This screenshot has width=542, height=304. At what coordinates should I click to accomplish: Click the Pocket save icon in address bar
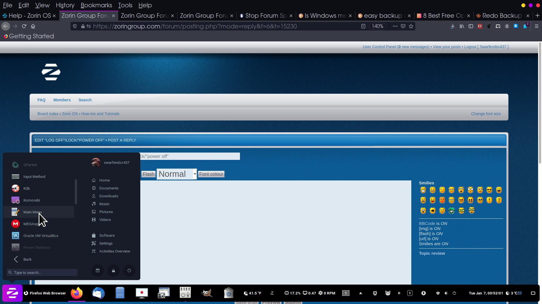click(x=403, y=26)
